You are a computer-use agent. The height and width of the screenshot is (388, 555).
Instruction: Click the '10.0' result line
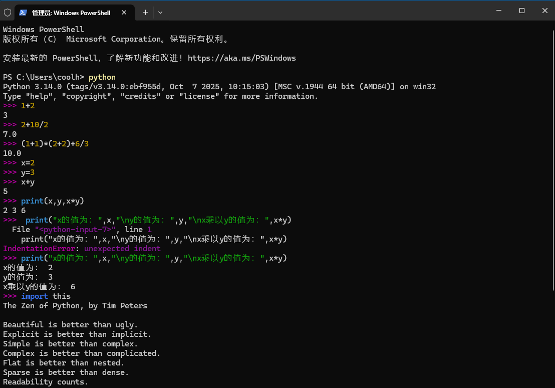[x=12, y=153]
